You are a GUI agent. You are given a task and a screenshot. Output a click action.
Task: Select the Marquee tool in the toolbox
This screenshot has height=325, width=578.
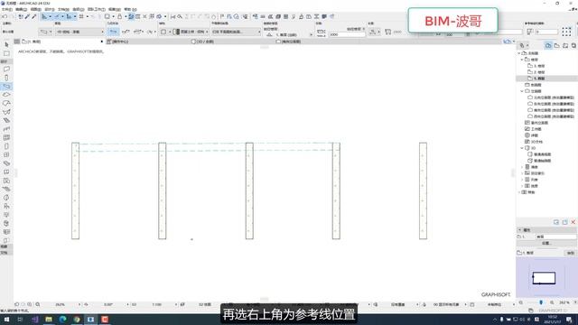point(6,54)
